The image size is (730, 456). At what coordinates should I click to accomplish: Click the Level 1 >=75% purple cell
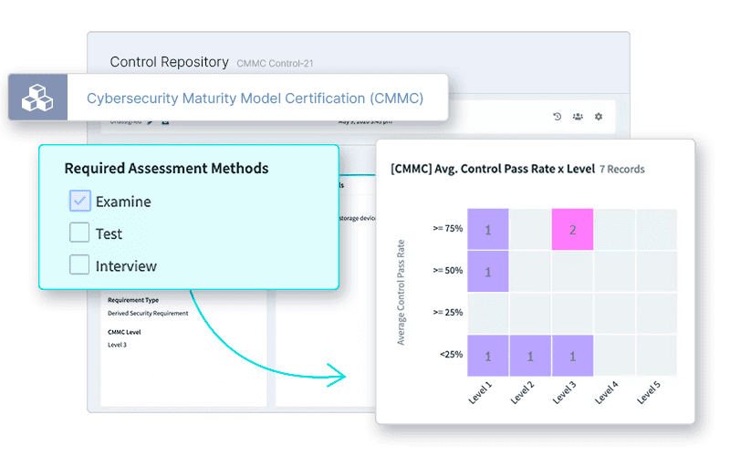tap(488, 230)
